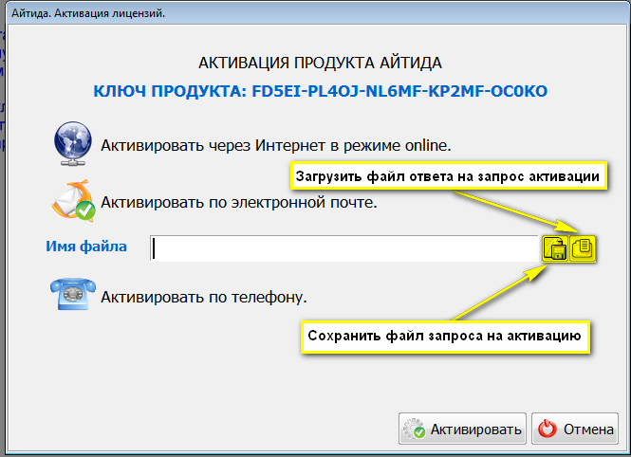The width and height of the screenshot is (631, 457).
Task: Click the blue telephone activation icon
Action: click(x=73, y=294)
